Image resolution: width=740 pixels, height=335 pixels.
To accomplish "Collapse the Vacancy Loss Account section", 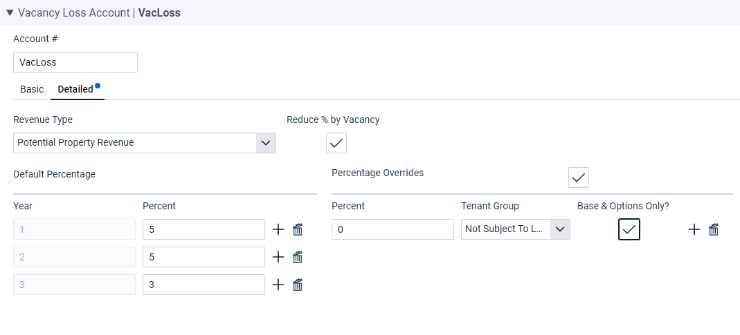I will (x=10, y=13).
